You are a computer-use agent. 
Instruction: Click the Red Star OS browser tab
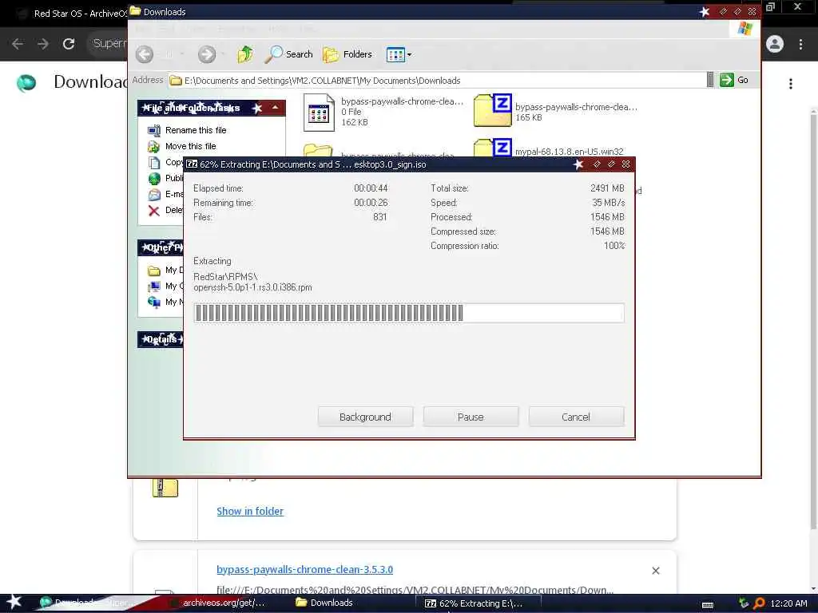tap(72, 14)
